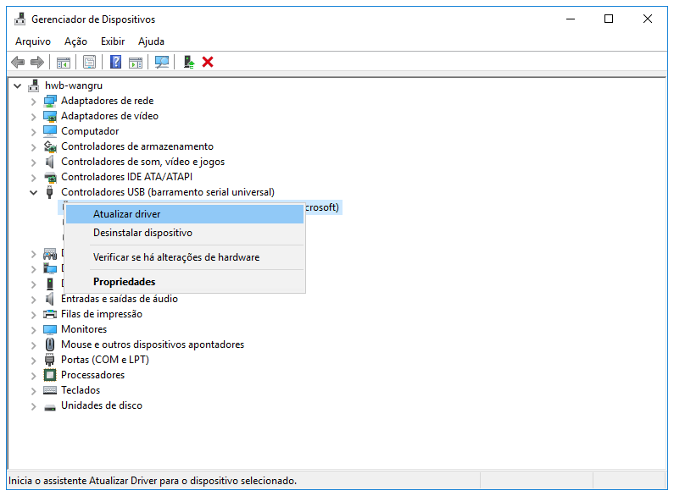
Task: Expand Adaptadores de rede
Action: coord(34,102)
